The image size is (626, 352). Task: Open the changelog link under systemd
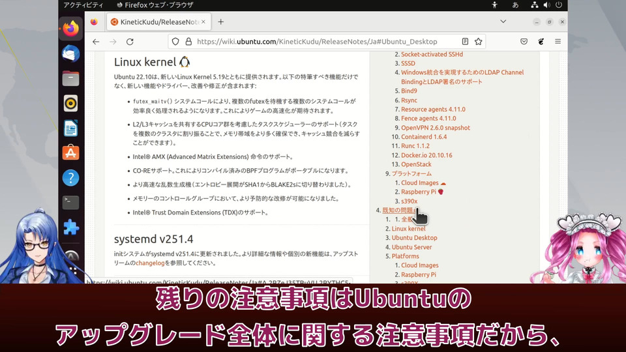click(150, 263)
